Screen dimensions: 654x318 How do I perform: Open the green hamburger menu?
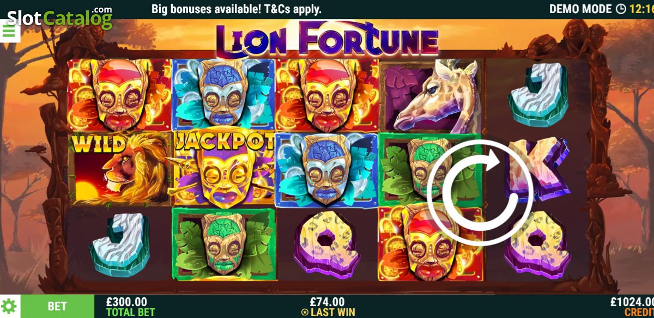pyautogui.click(x=9, y=31)
